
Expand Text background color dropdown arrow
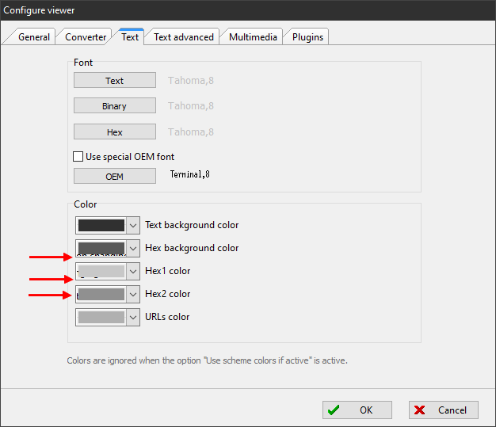click(133, 226)
